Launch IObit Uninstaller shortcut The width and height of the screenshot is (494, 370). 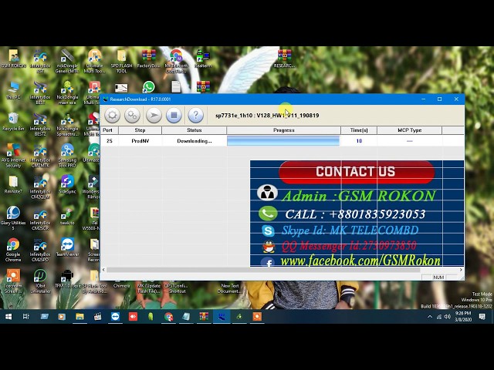click(40, 281)
